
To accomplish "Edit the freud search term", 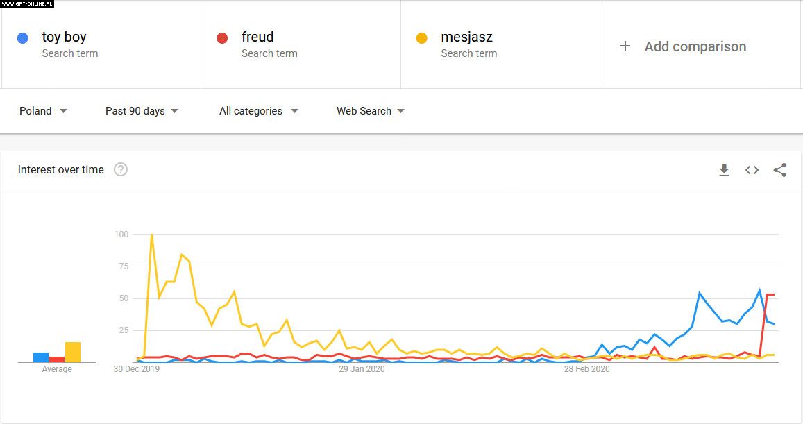I will coord(257,37).
